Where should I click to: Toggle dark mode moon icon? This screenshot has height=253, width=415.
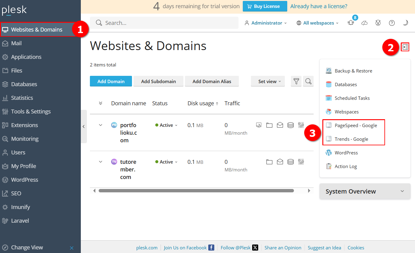[405, 23]
